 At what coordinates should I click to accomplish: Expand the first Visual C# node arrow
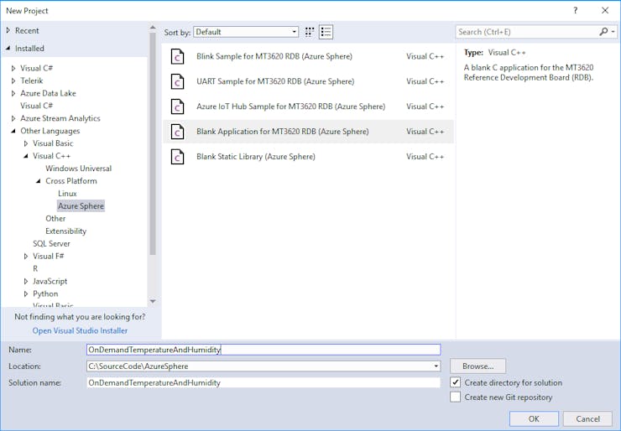(13, 68)
